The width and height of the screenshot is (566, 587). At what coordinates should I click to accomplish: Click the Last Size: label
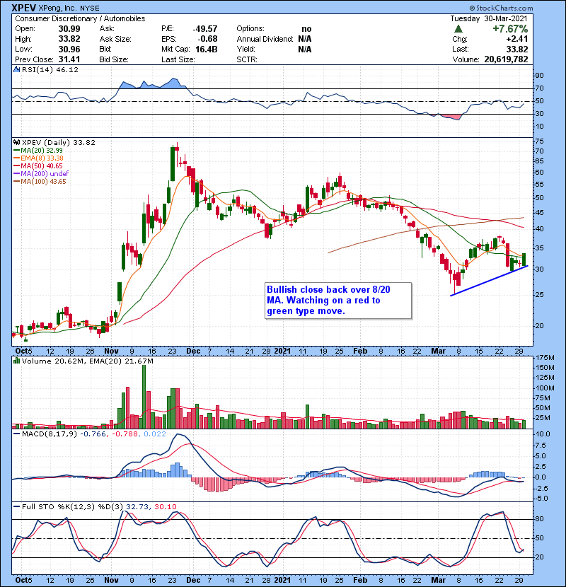(x=178, y=59)
